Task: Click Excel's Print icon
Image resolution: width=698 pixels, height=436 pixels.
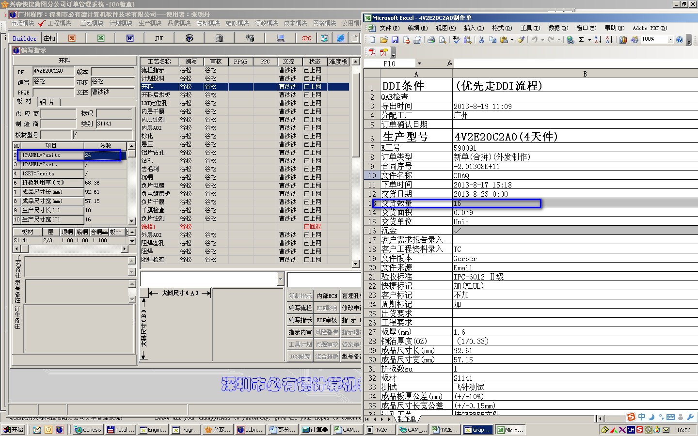Action: [x=431, y=40]
